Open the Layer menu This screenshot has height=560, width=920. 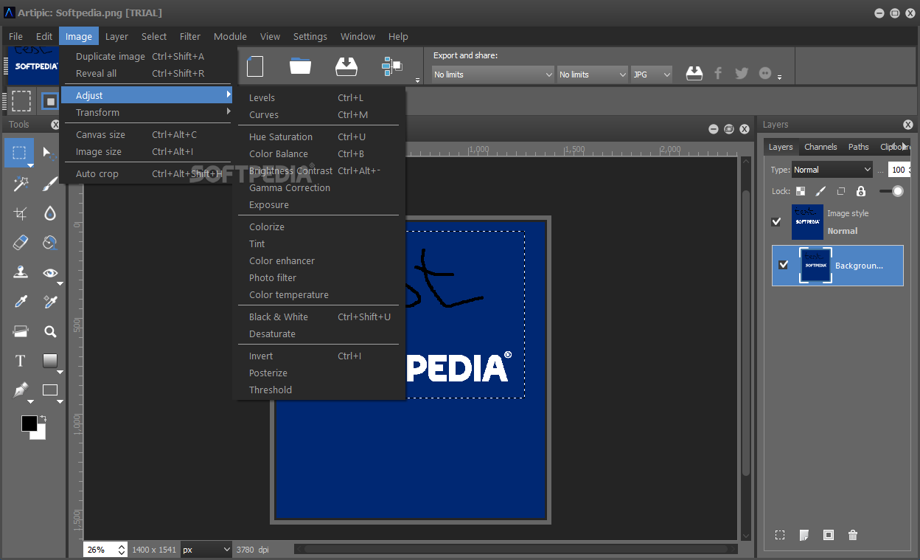point(116,36)
